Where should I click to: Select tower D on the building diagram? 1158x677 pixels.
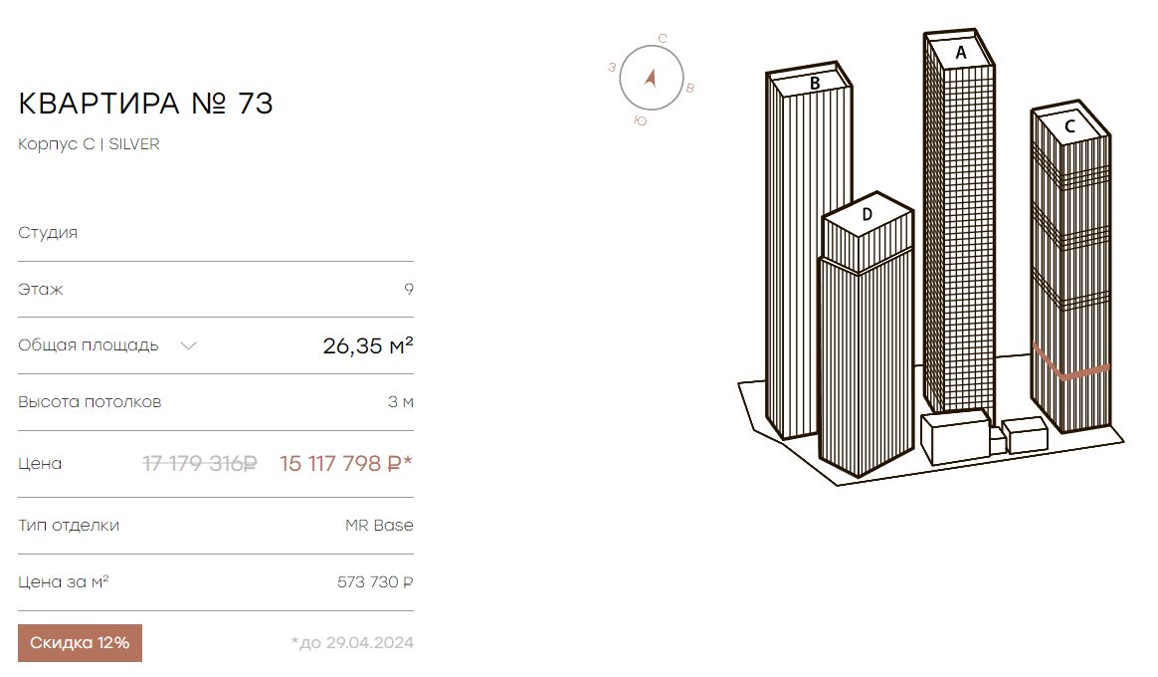[866, 333]
